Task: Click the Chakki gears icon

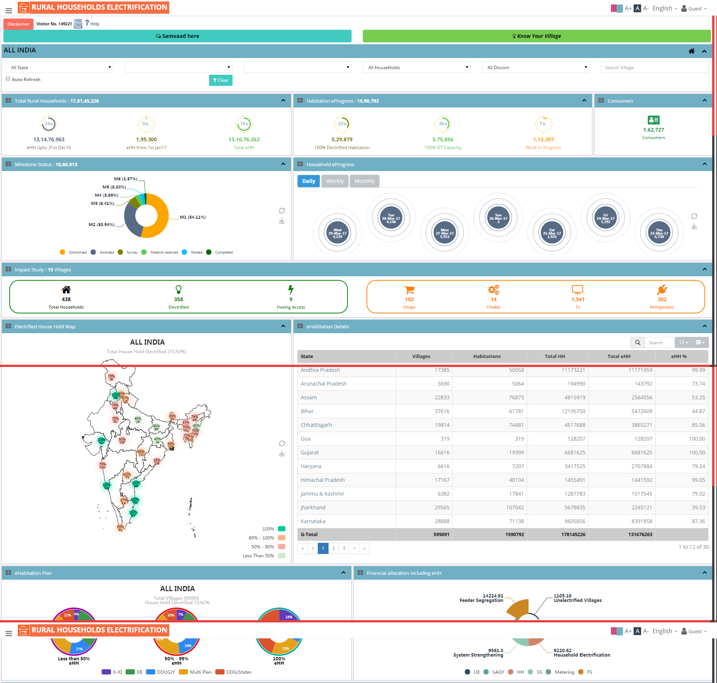Action: pos(493,290)
